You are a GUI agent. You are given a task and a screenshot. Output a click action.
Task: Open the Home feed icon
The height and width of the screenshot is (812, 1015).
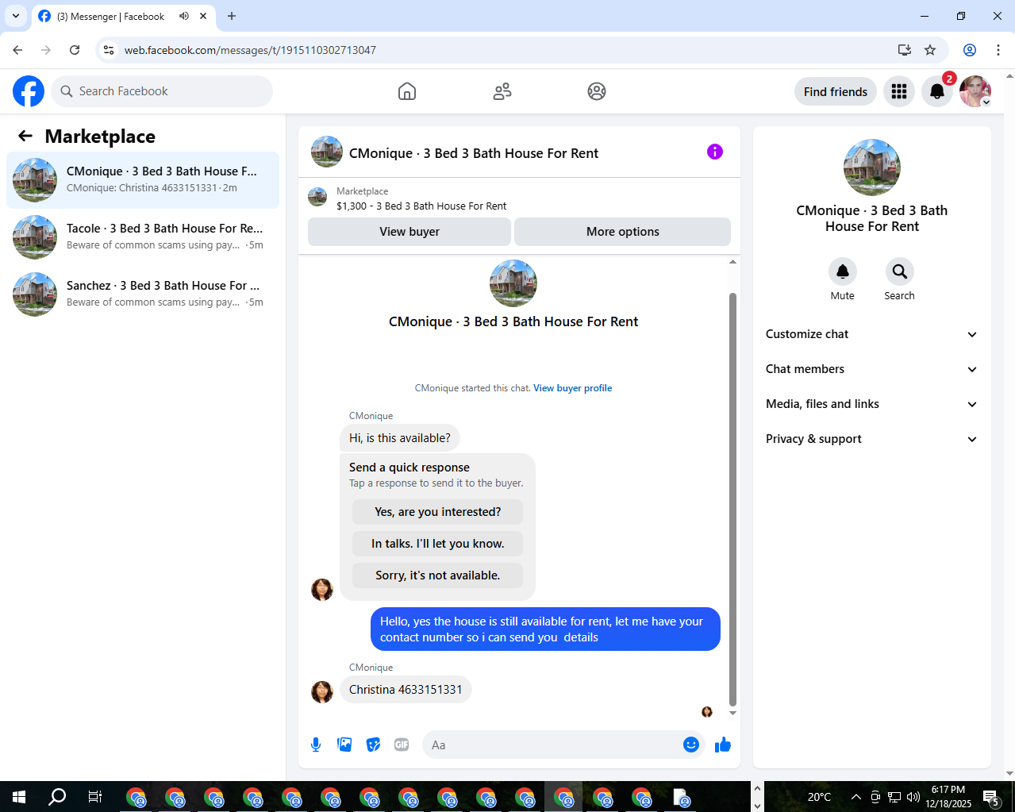407,91
